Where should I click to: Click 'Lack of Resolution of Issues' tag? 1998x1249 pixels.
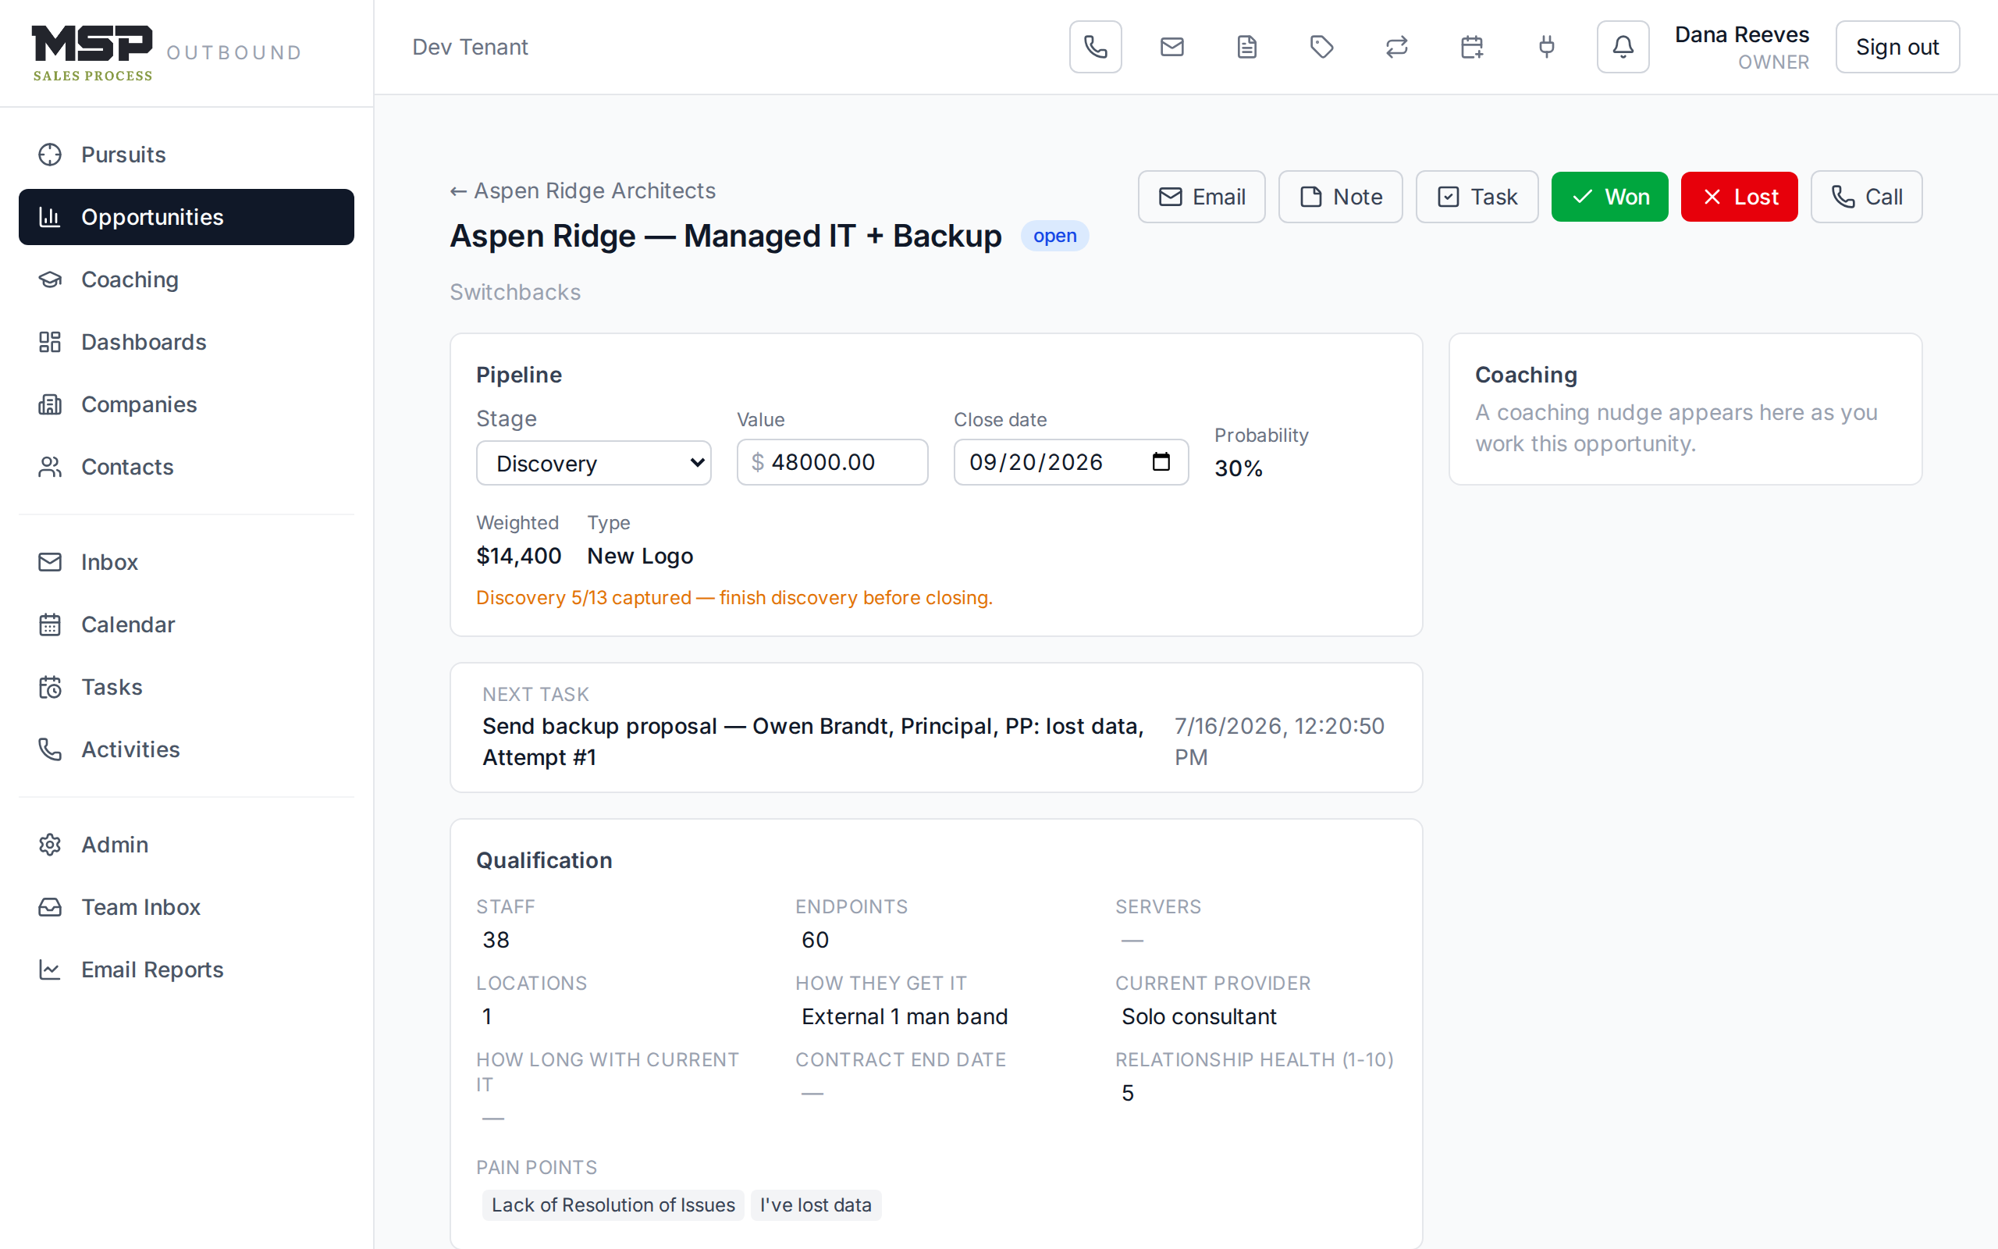[x=613, y=1205]
